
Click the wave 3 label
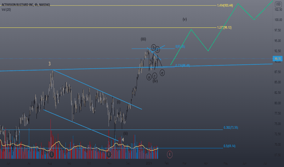coord(50,64)
